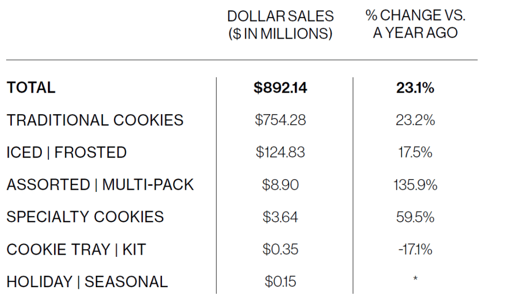Viewport: 528px width, 299px height.
Task: Click the $754.28 sales value
Action: tap(280, 120)
